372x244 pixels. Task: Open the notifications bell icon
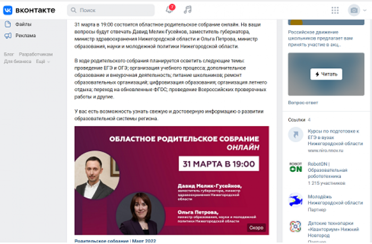(x=170, y=9)
